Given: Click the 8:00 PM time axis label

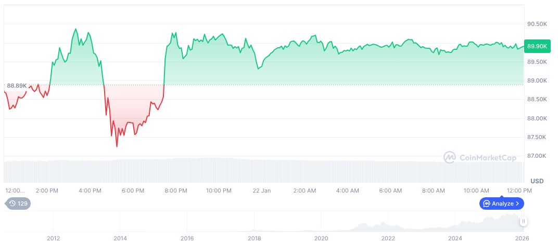Looking at the screenshot, I should coord(176,191).
